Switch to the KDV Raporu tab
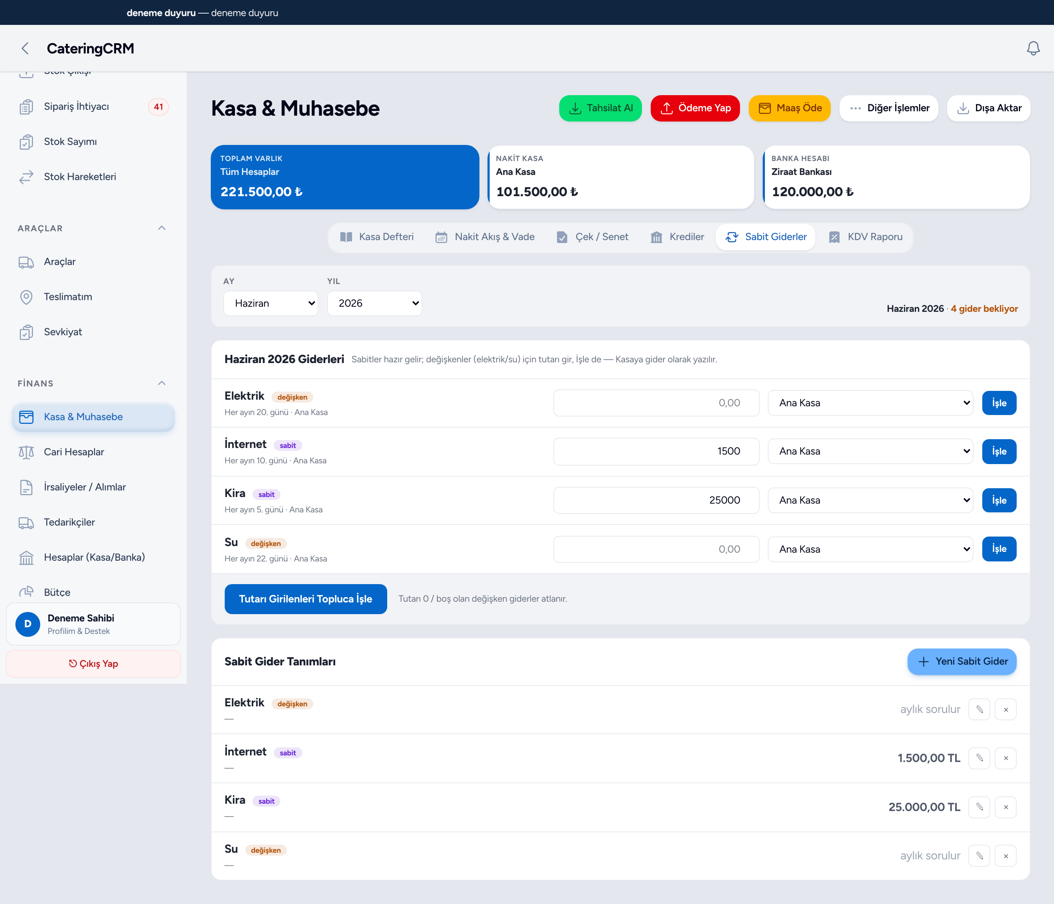 (x=865, y=237)
